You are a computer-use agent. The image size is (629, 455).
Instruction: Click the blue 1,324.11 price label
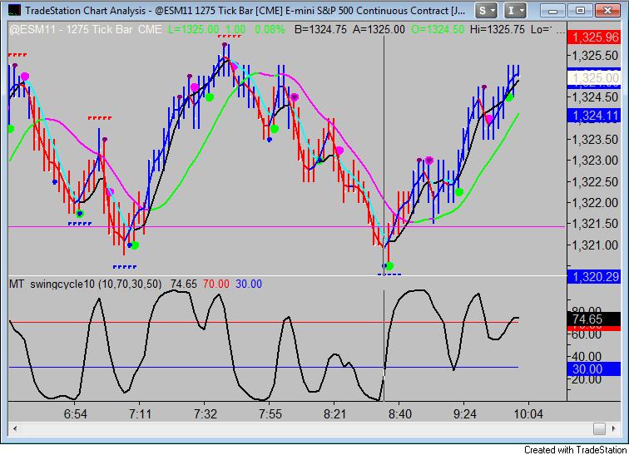594,116
